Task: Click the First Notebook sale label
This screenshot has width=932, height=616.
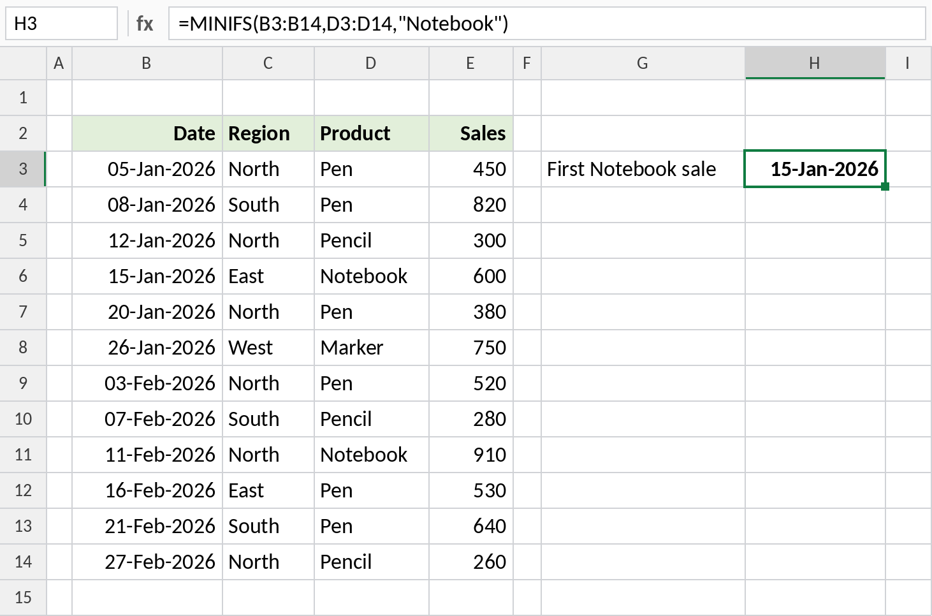Action: (643, 169)
